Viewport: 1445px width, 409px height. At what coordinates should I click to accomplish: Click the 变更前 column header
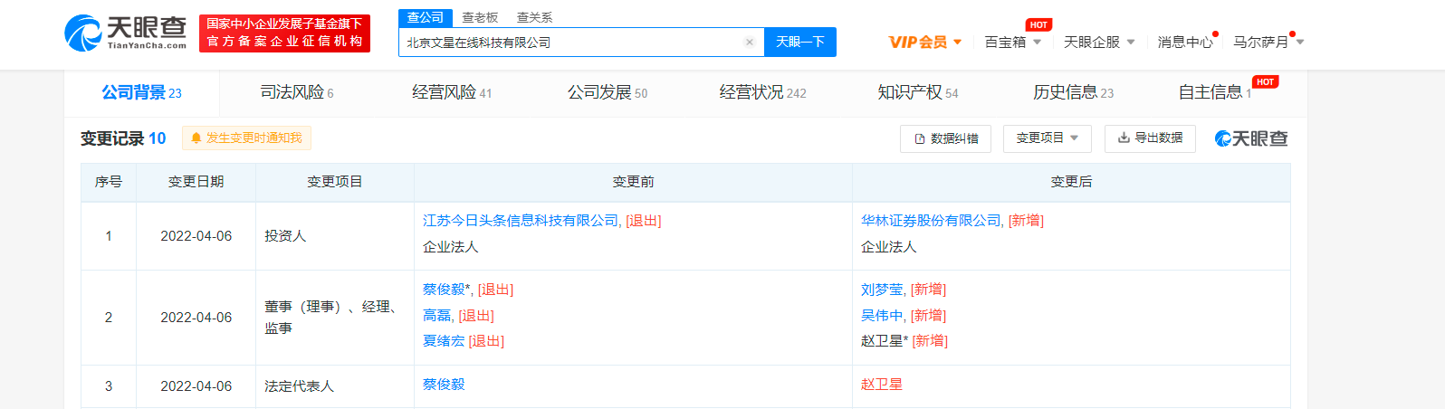click(x=633, y=182)
